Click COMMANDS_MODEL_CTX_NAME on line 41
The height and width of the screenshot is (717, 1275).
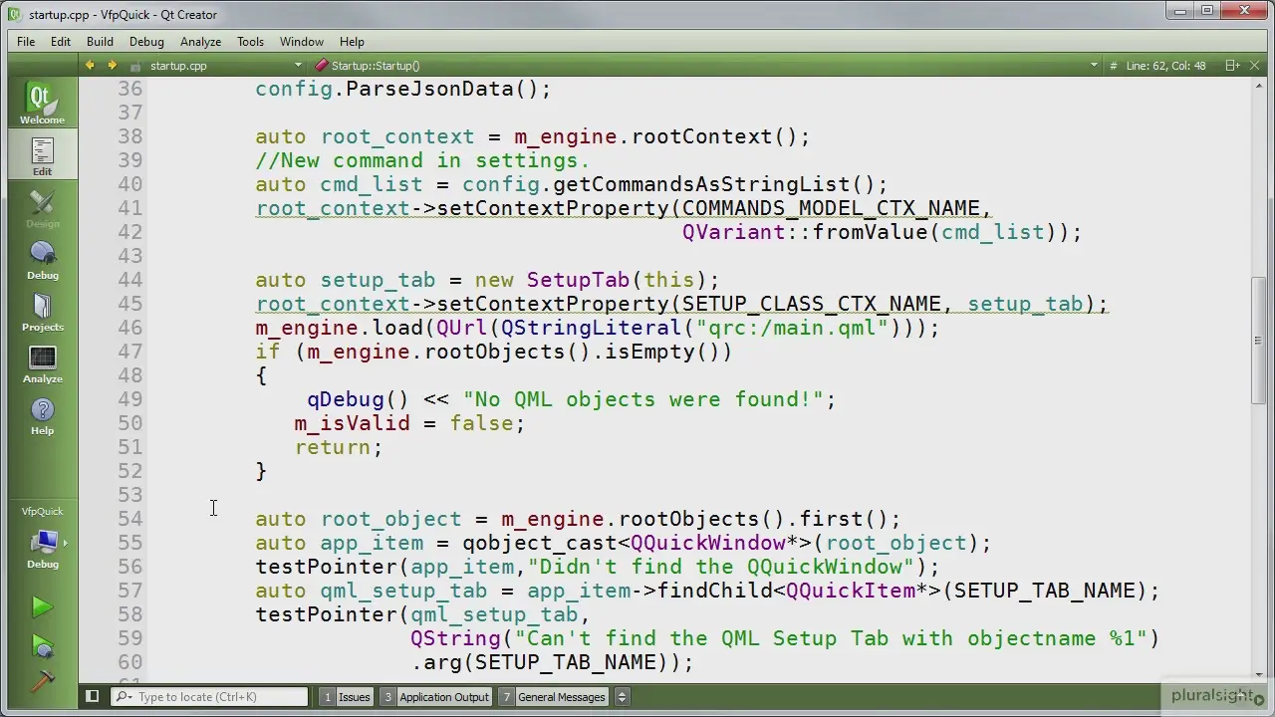point(831,208)
